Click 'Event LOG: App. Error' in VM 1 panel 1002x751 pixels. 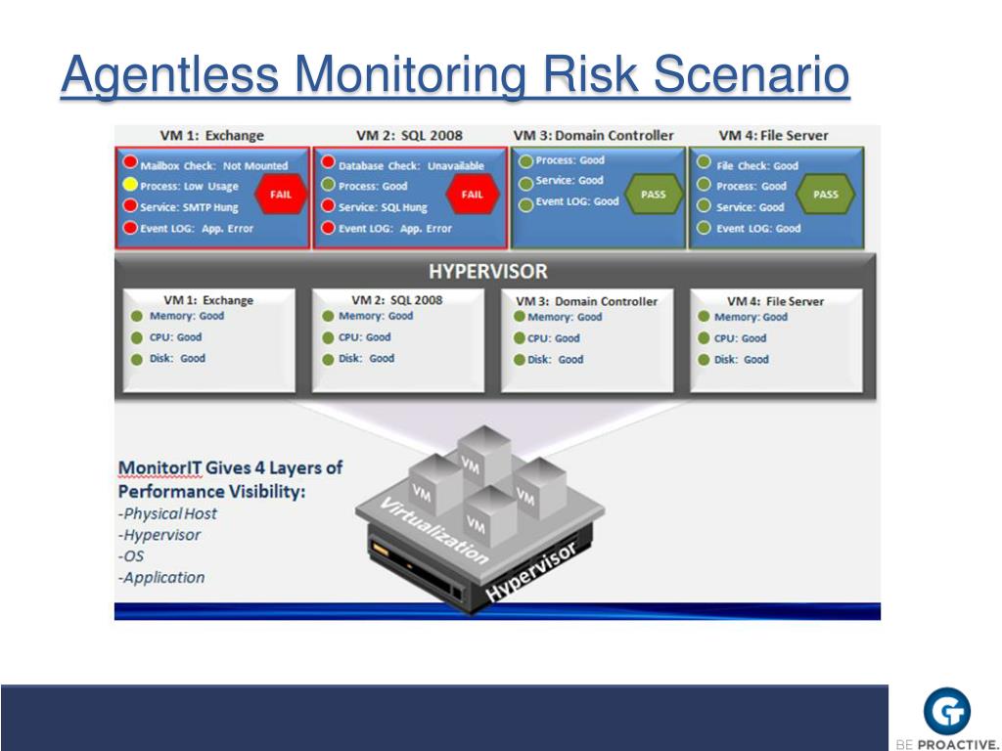(197, 229)
